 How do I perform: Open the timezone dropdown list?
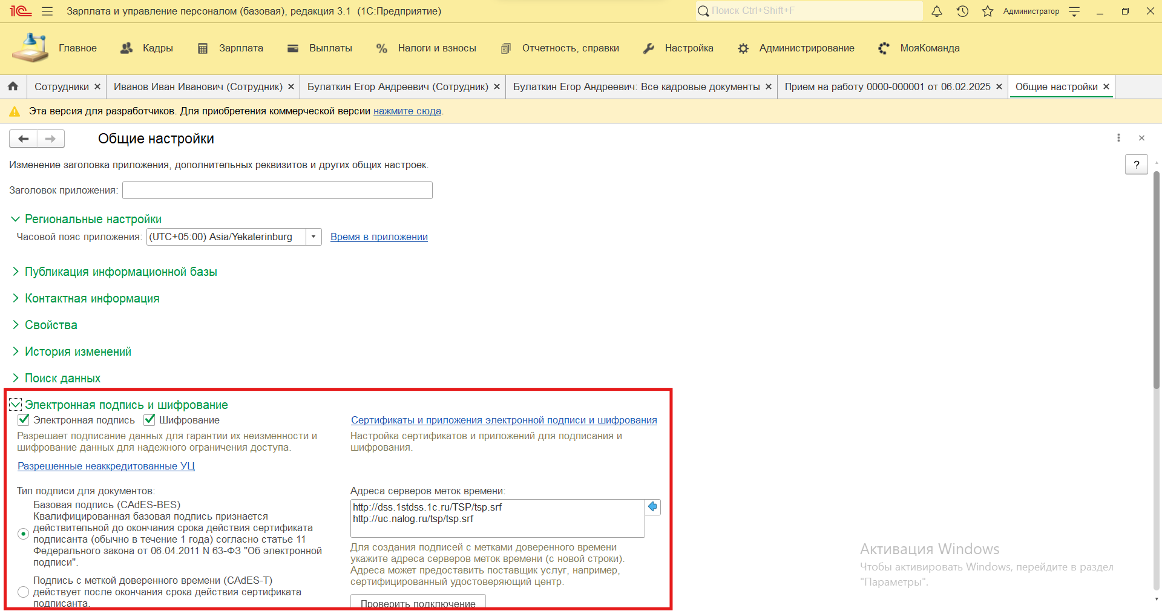point(313,237)
